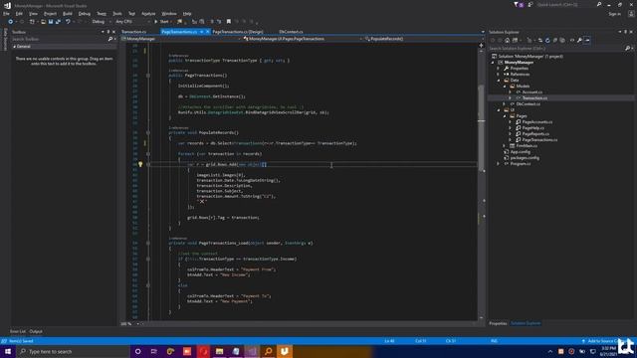Image resolution: width=637 pixels, height=358 pixels.
Task: Switch to the DbContext.cs tab
Action: pos(291,32)
